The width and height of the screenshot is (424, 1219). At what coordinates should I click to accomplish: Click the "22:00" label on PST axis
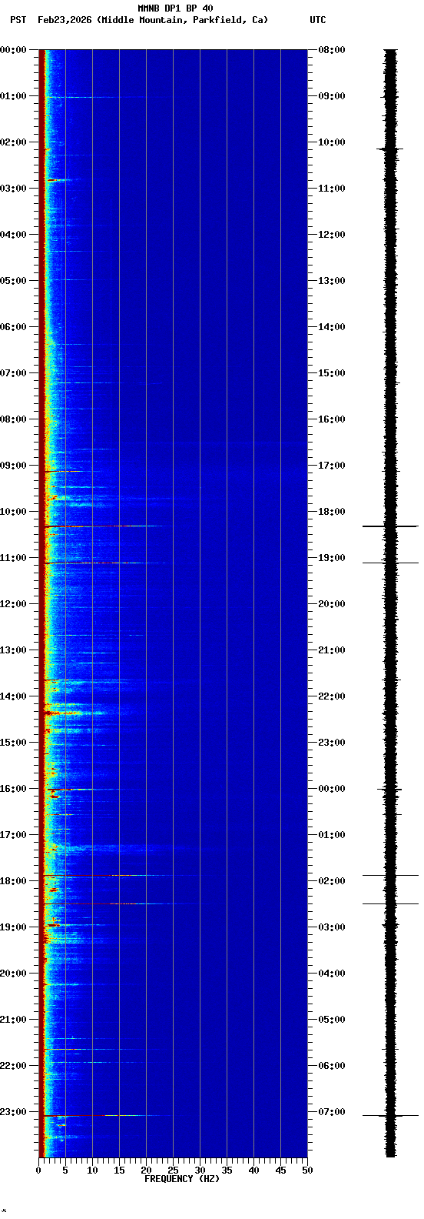click(x=14, y=1066)
